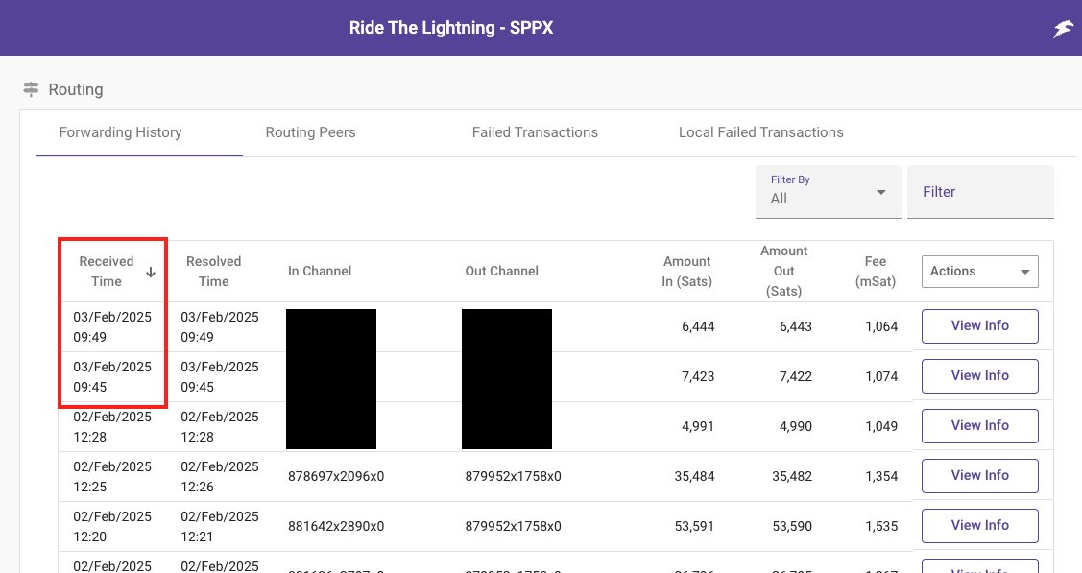Click fee value 1,064
The width and height of the screenshot is (1082, 573).
[x=881, y=327]
